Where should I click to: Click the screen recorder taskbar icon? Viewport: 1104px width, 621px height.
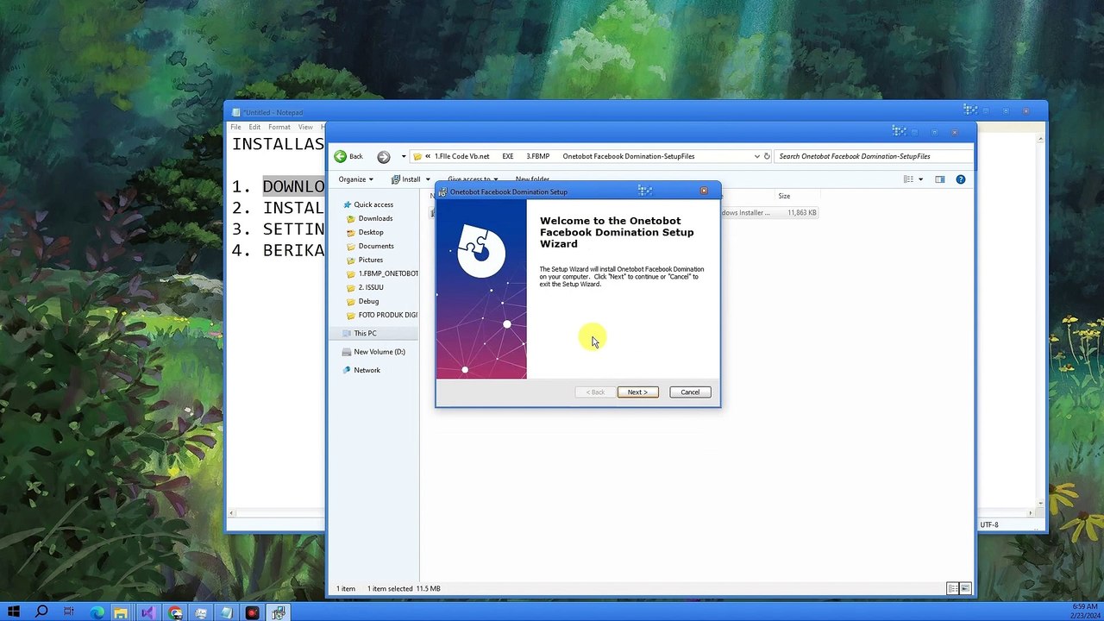pos(253,612)
